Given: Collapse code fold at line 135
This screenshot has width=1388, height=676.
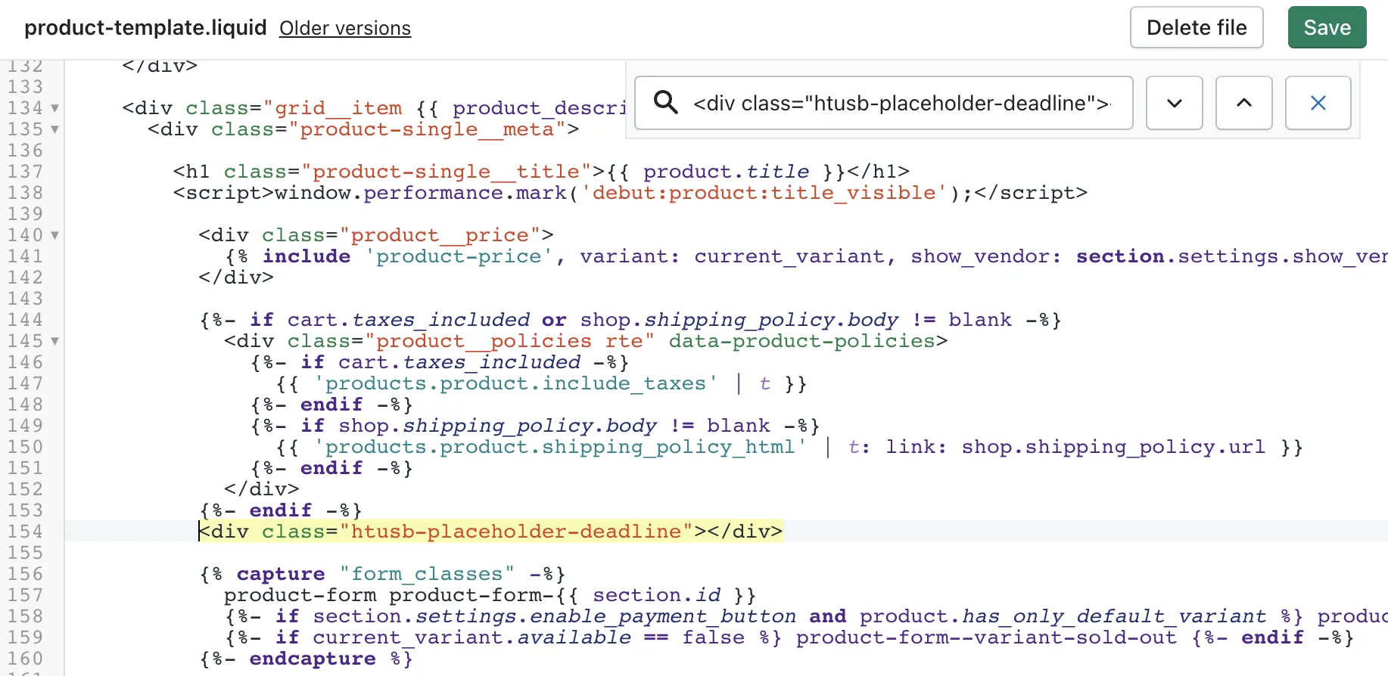Looking at the screenshot, I should coord(54,129).
